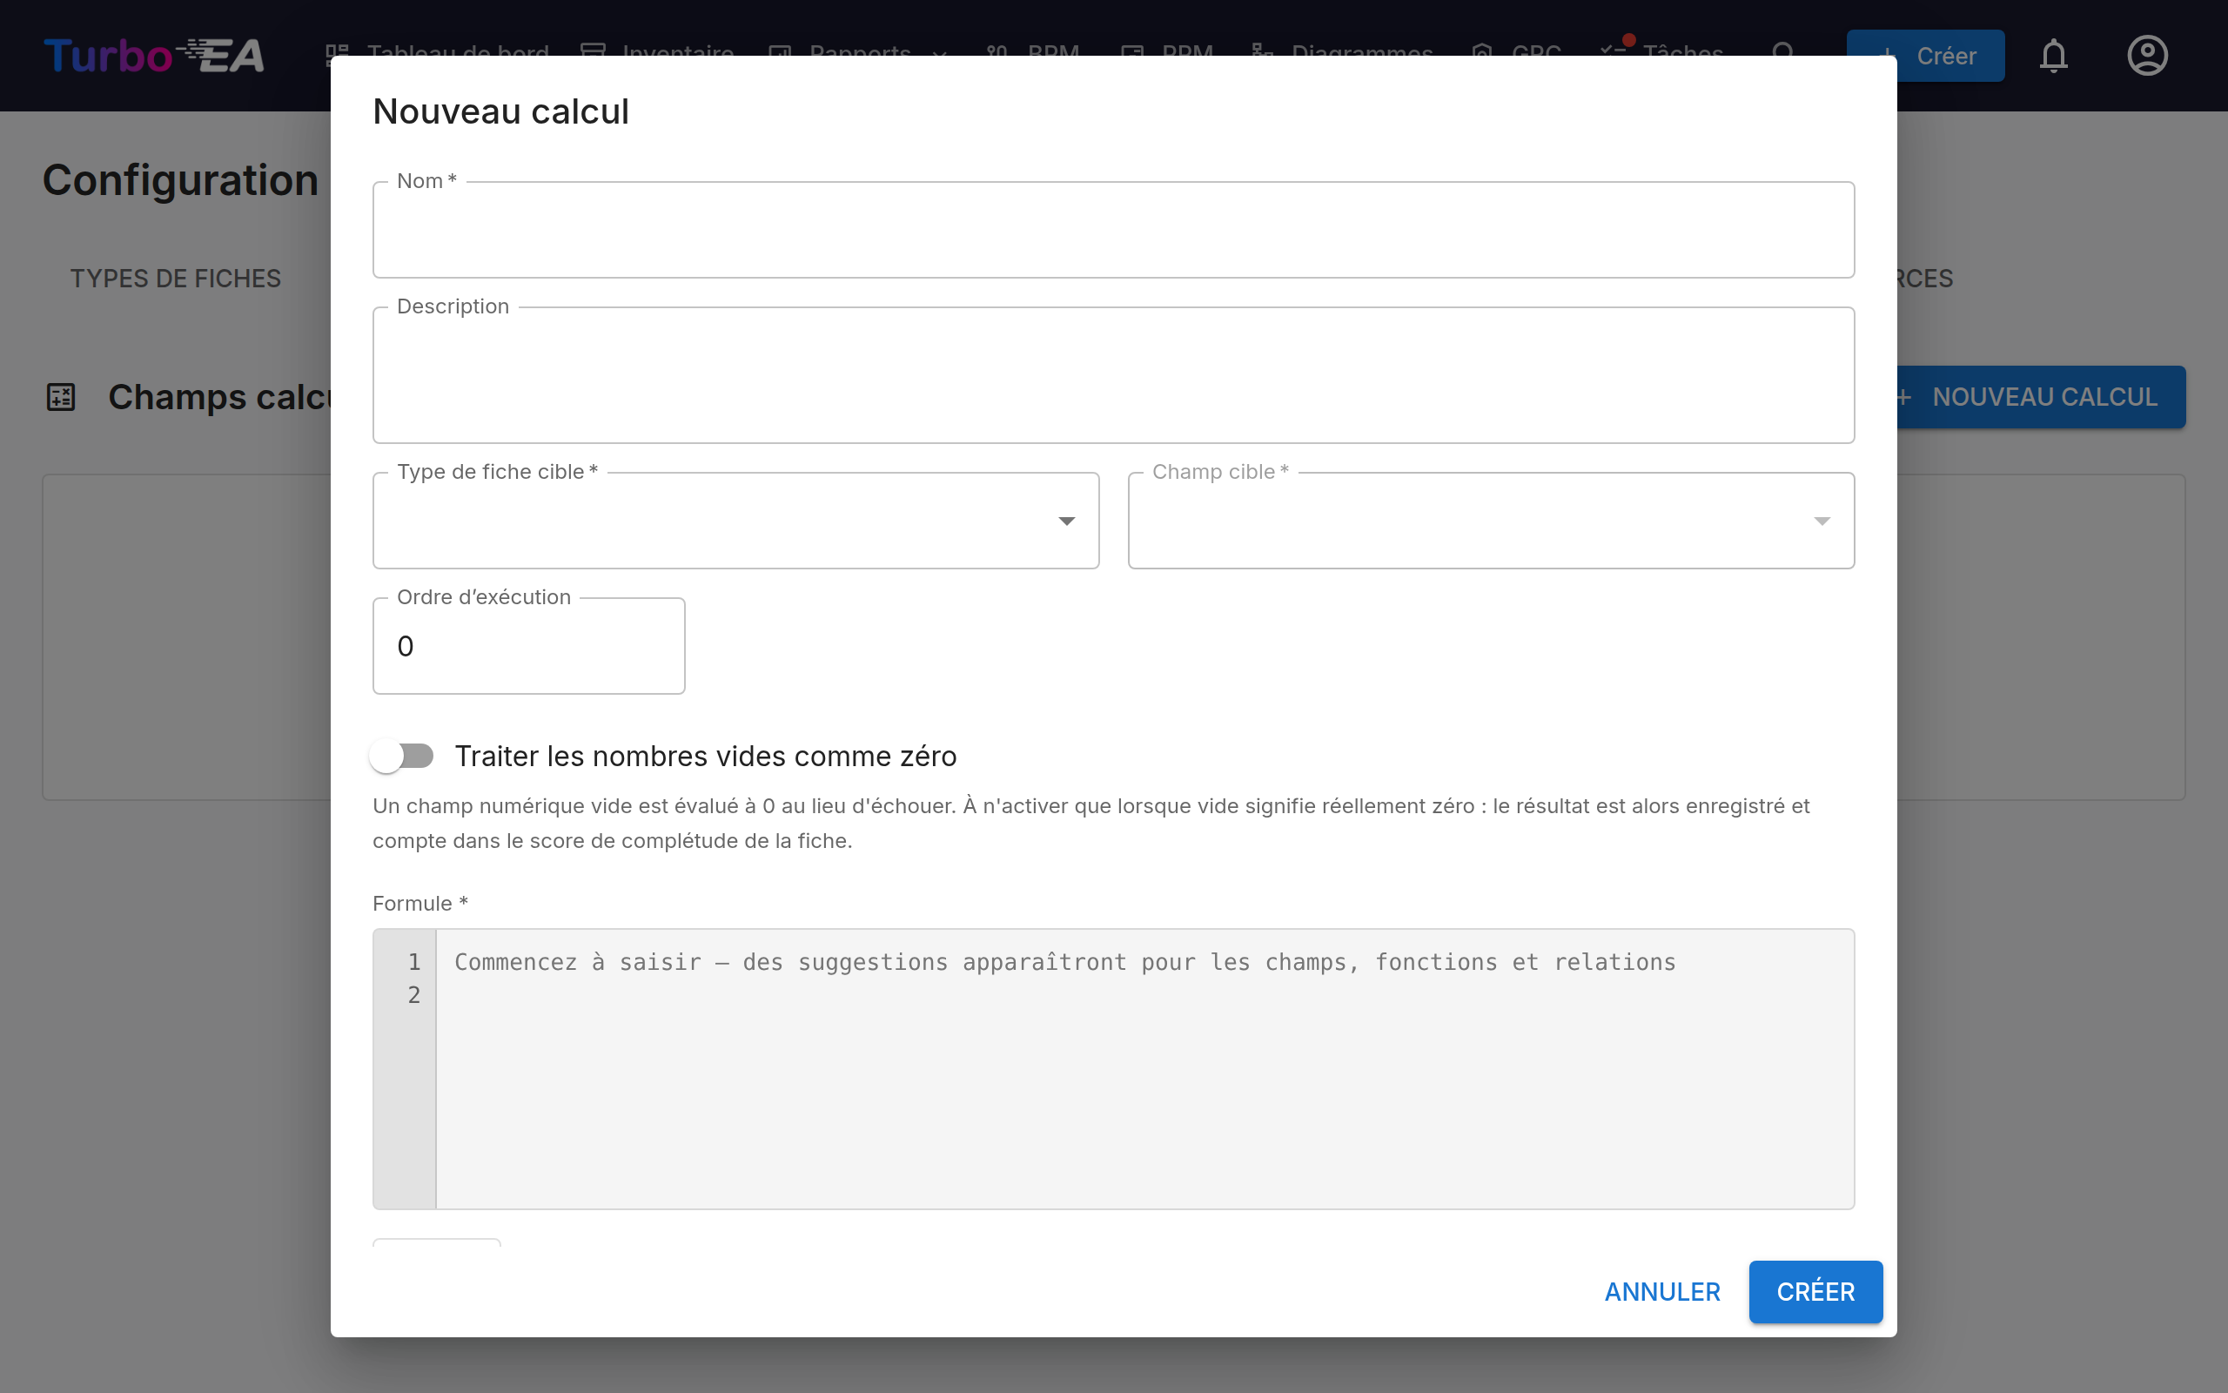Click into the Nom text field
Viewport: 2228px width, 1393px height.
[x=1113, y=229]
